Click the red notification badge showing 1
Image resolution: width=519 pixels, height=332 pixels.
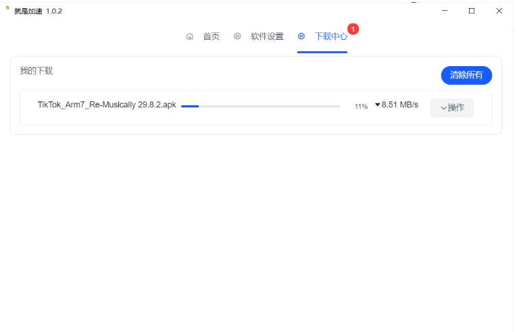pyautogui.click(x=353, y=29)
